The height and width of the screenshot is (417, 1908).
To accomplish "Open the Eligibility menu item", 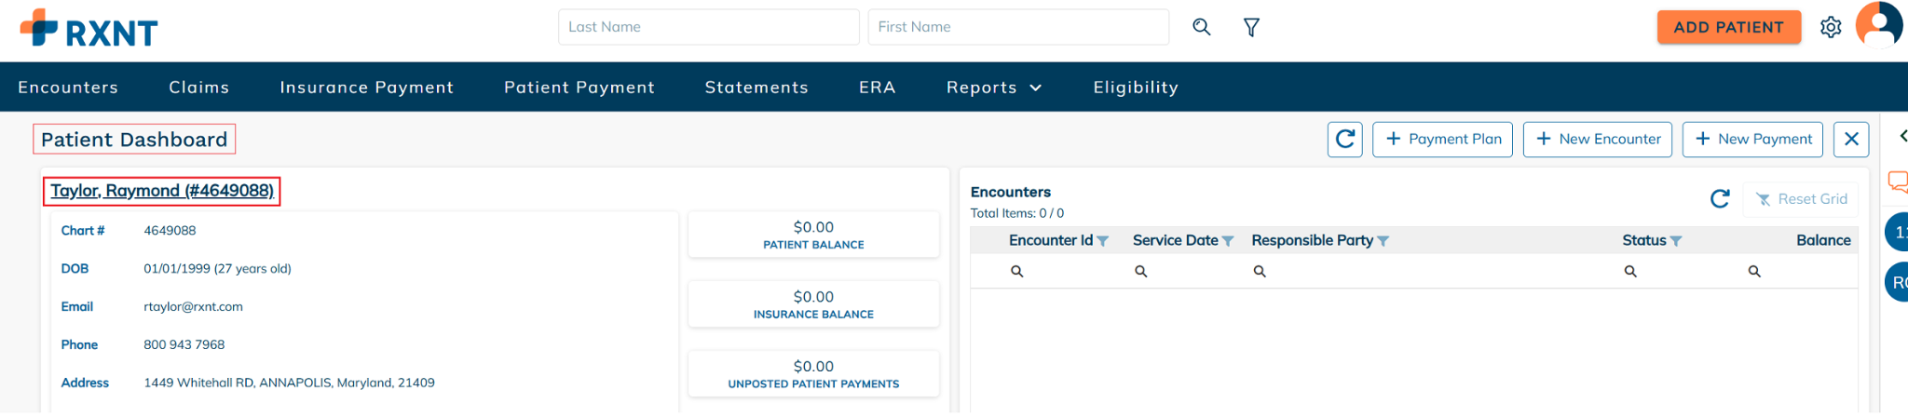I will (x=1136, y=87).
